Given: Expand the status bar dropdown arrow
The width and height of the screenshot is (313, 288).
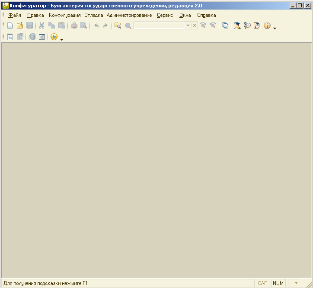Looking at the screenshot, I should 296,283.
